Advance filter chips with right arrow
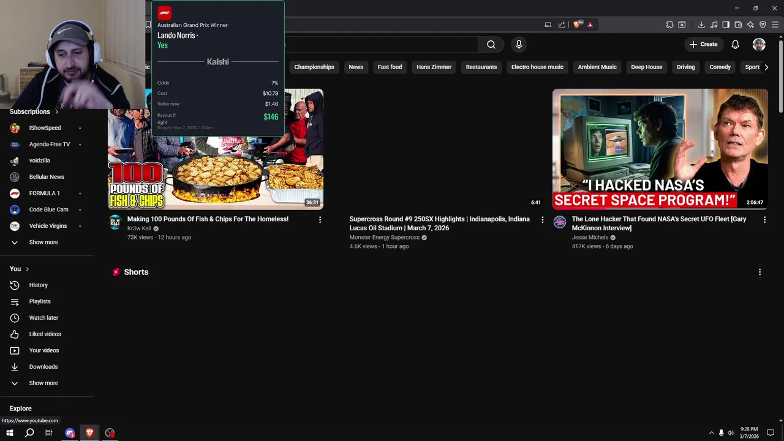This screenshot has height=441, width=784. tap(766, 67)
